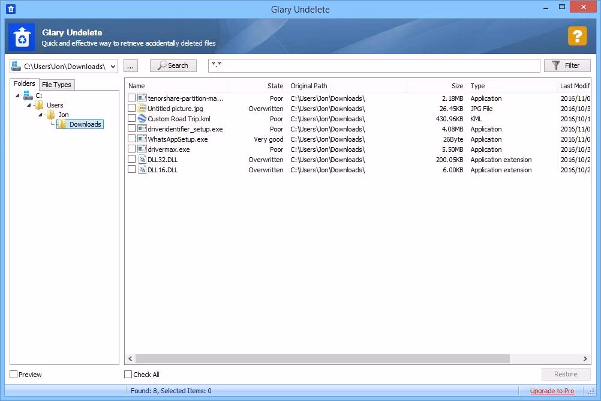Check the Untitled picture.jpg checkbox

131,108
